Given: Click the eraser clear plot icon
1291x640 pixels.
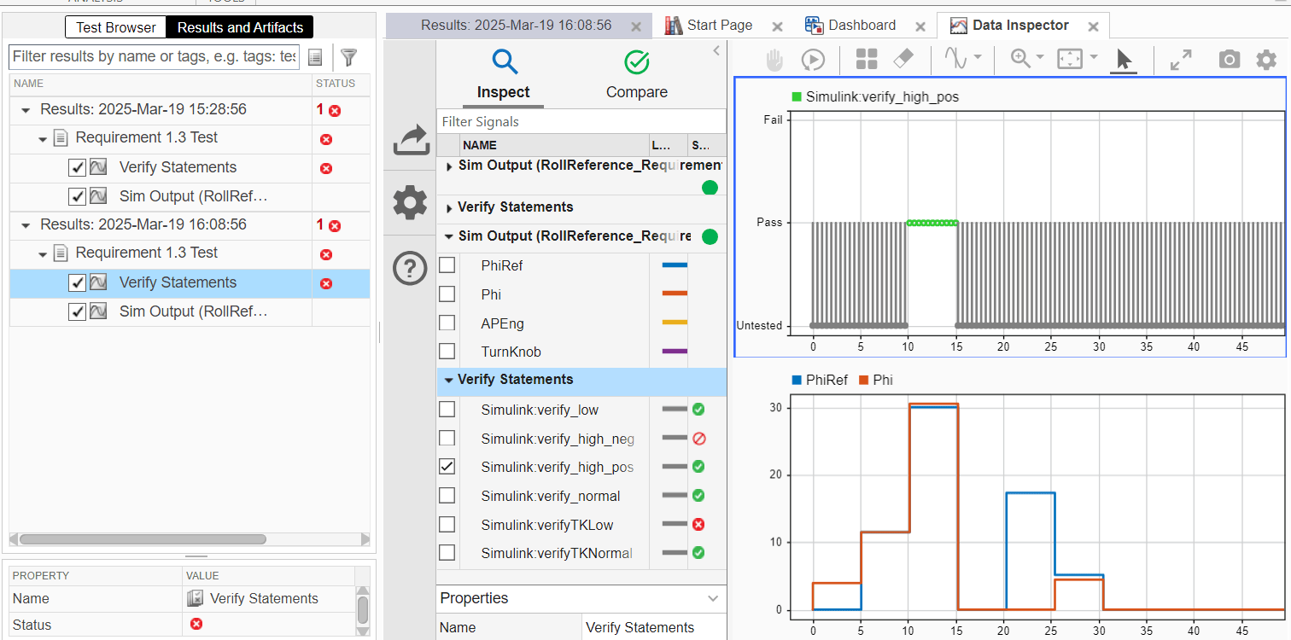Looking at the screenshot, I should 903,59.
